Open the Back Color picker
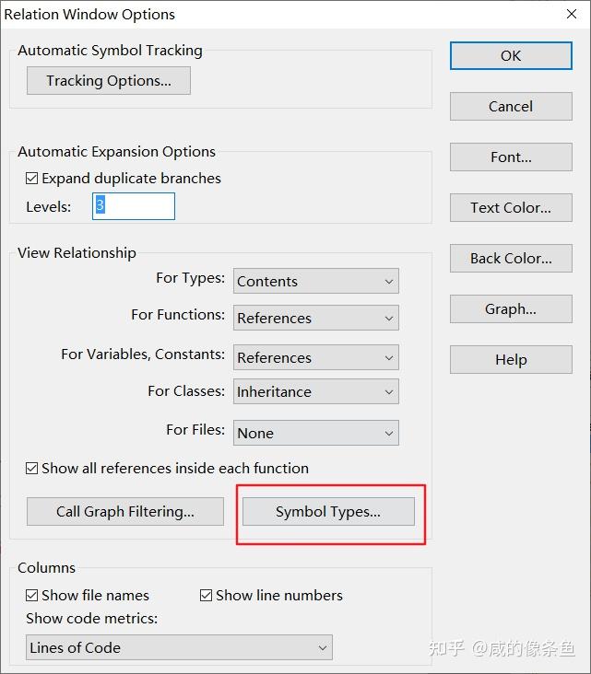 [x=511, y=258]
